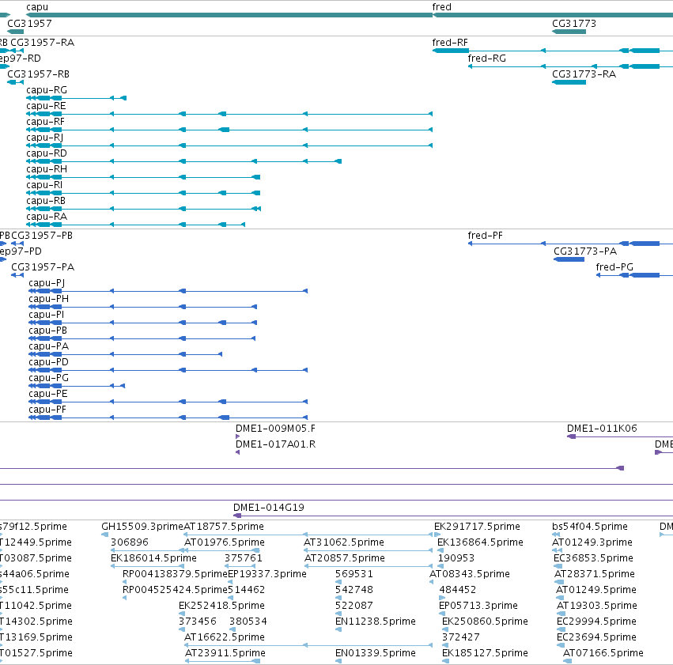673x665 pixels.
Task: Click the DME1-017A01.R clone label
Action: coord(275,444)
